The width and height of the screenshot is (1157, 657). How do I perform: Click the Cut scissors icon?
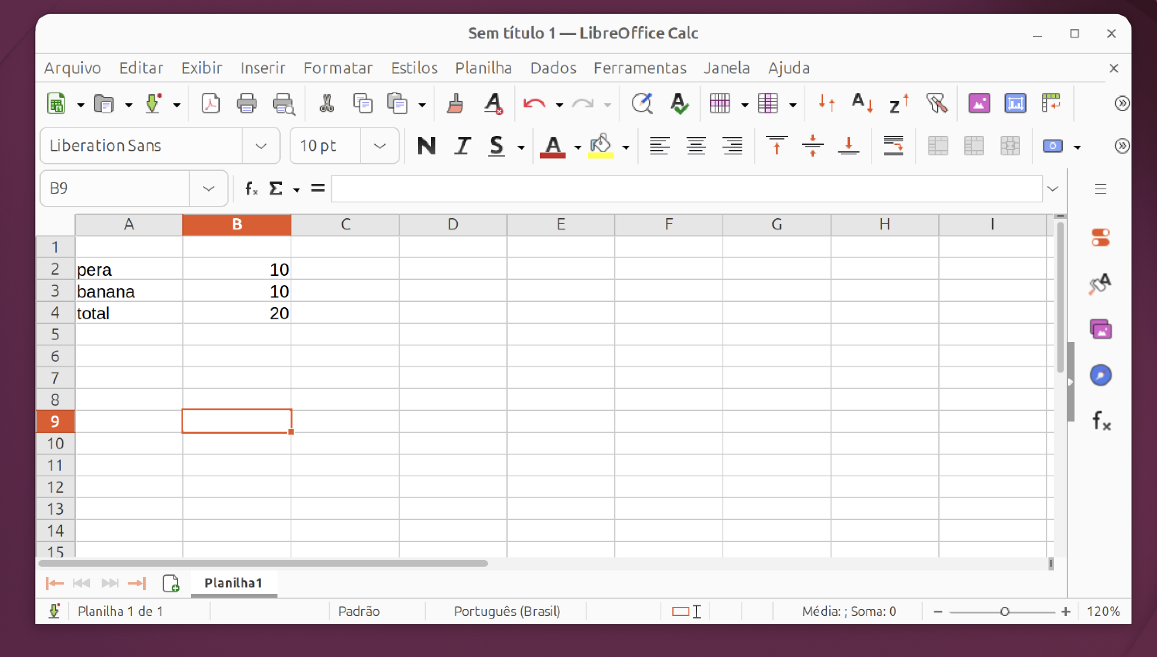(327, 104)
